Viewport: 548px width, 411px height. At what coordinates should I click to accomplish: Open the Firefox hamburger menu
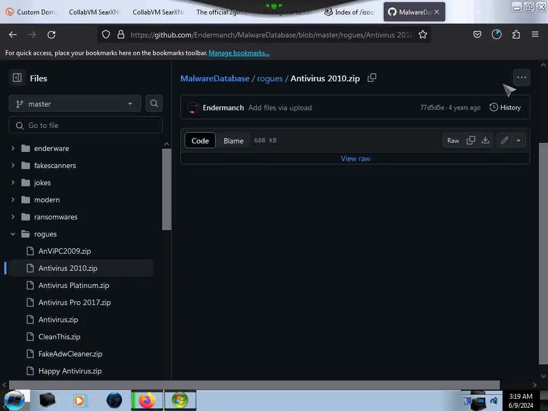pyautogui.click(x=535, y=35)
